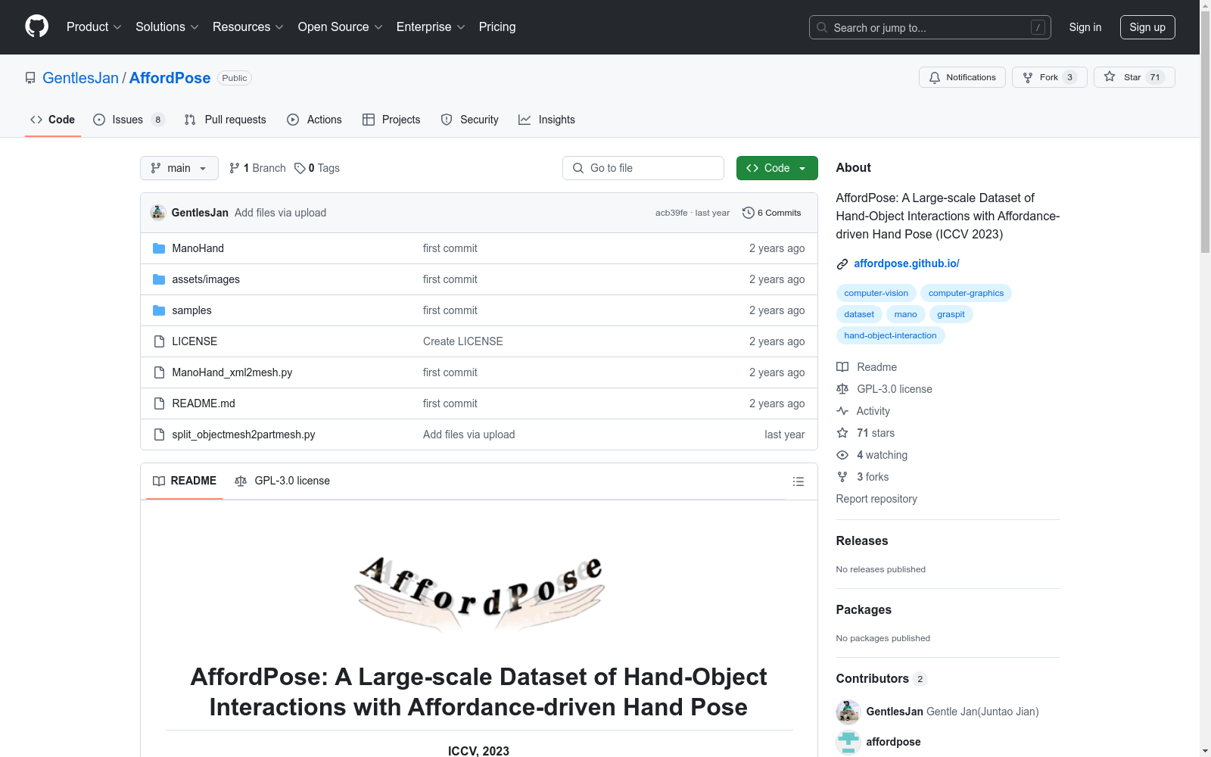
Task: Open the Pull requests tab
Action: pyautogui.click(x=226, y=120)
